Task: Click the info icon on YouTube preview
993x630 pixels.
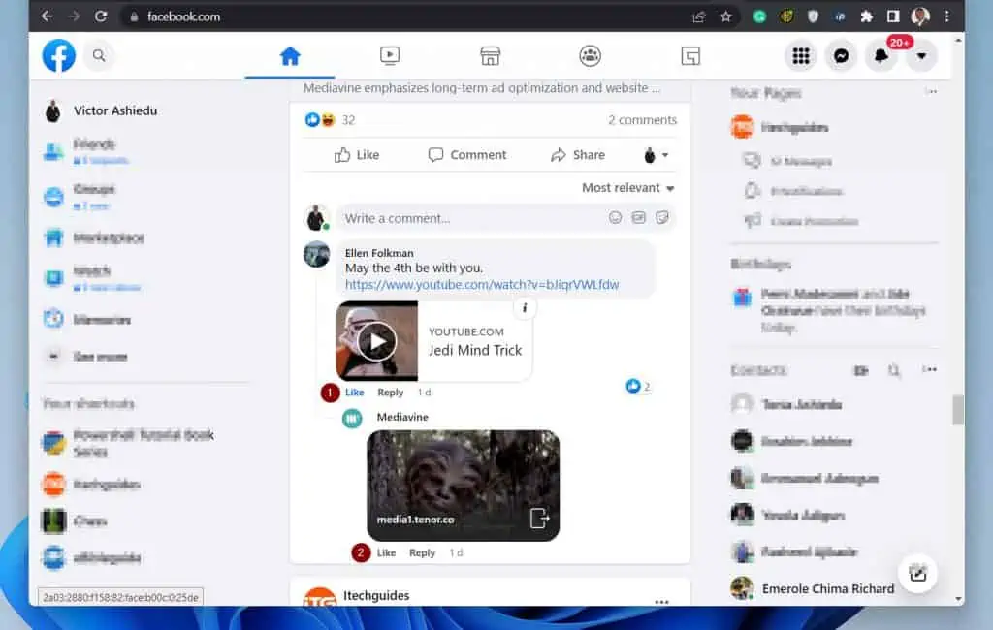Action: 525,308
